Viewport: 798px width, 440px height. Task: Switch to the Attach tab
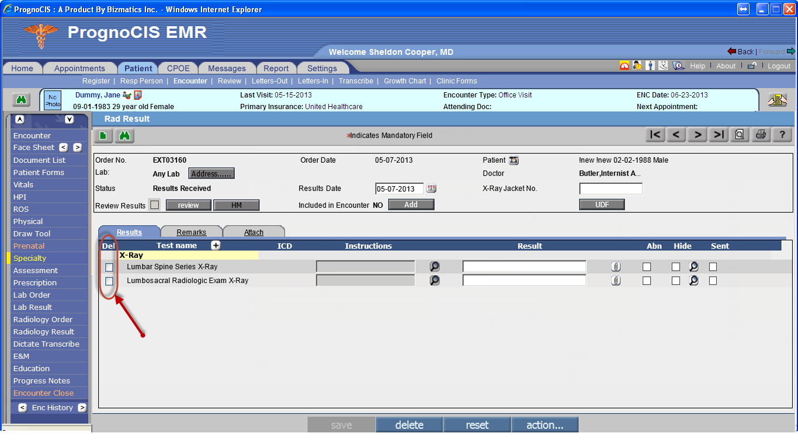coord(254,232)
